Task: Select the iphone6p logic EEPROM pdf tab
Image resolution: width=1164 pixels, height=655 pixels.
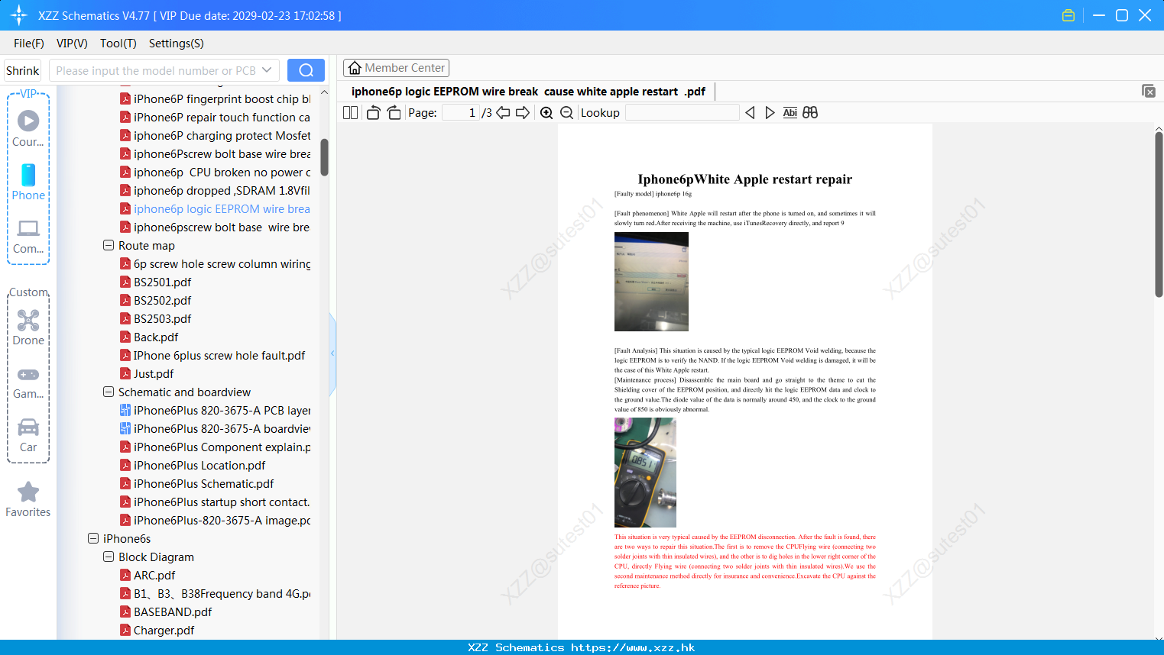Action: pos(528,92)
